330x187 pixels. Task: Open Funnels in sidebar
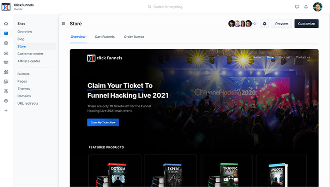click(x=23, y=74)
